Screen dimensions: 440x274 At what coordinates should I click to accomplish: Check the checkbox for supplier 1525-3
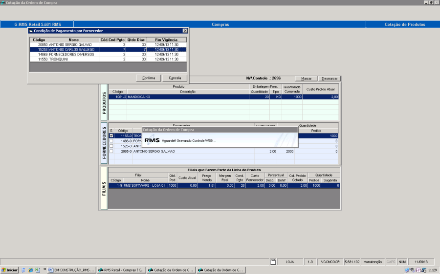click(x=111, y=146)
